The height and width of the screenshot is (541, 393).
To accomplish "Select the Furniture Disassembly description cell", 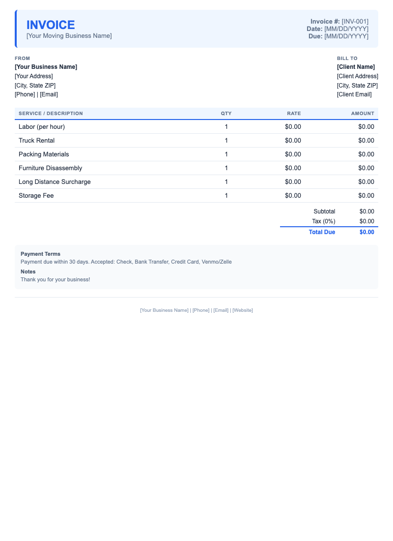I will click(x=50, y=168).
